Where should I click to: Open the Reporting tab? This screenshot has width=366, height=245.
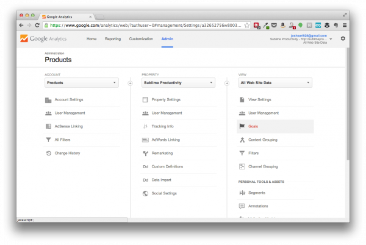coord(113,39)
